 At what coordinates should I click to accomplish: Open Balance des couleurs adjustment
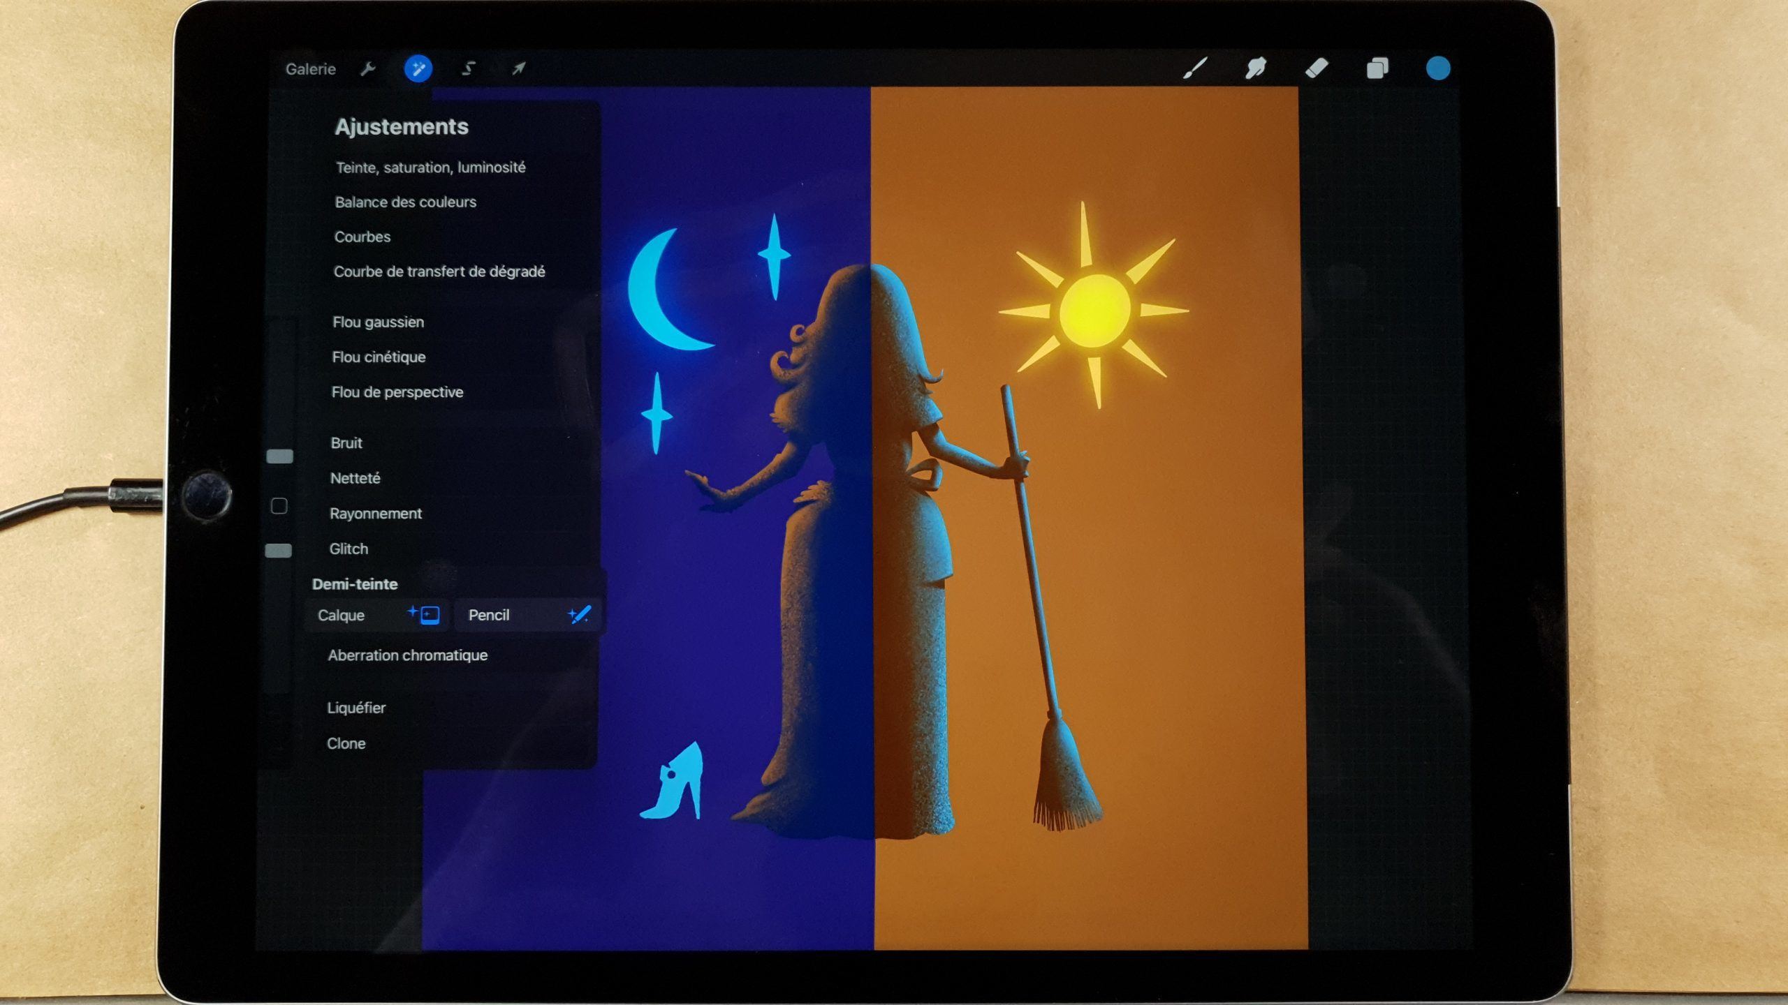click(x=405, y=202)
